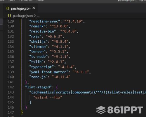Click the "eslint --fix" string

coord(48,97)
